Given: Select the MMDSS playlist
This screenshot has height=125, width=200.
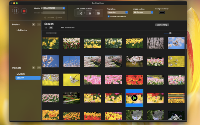Looking at the screenshot, I should click(21, 74).
